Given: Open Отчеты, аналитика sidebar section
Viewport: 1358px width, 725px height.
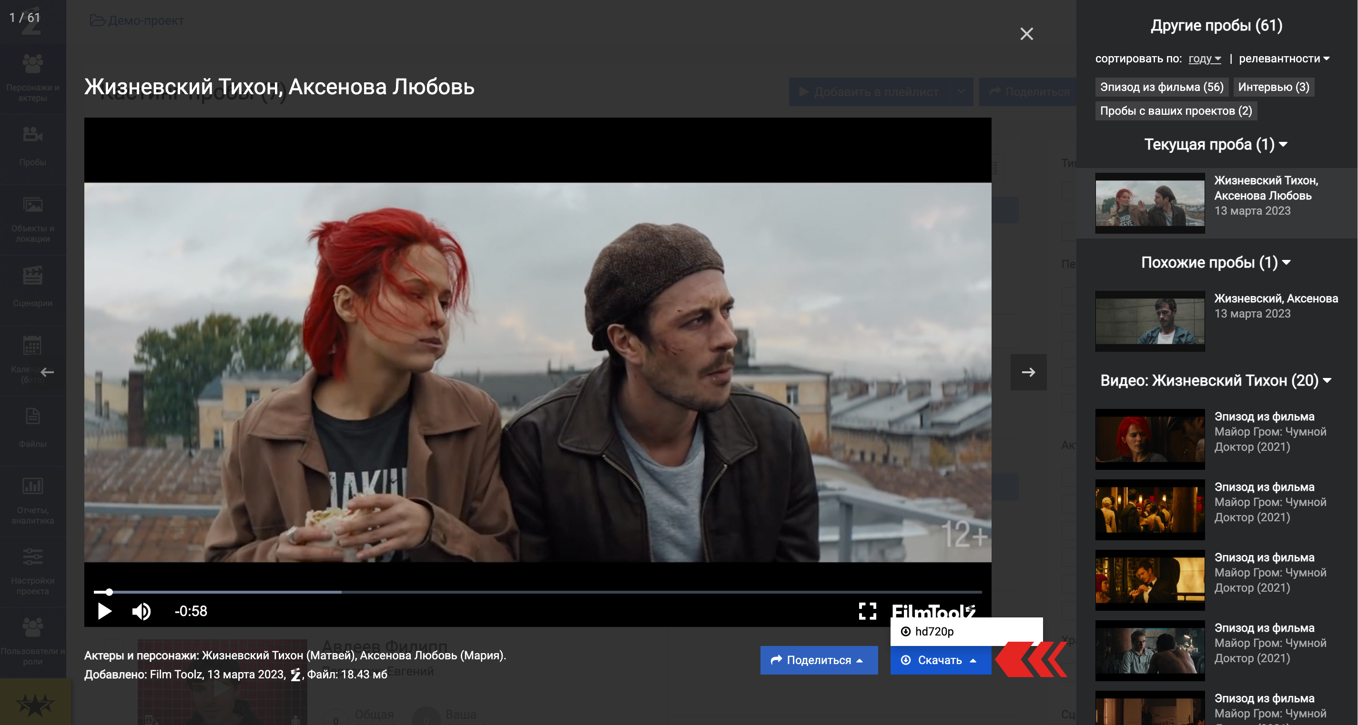Looking at the screenshot, I should (33, 501).
